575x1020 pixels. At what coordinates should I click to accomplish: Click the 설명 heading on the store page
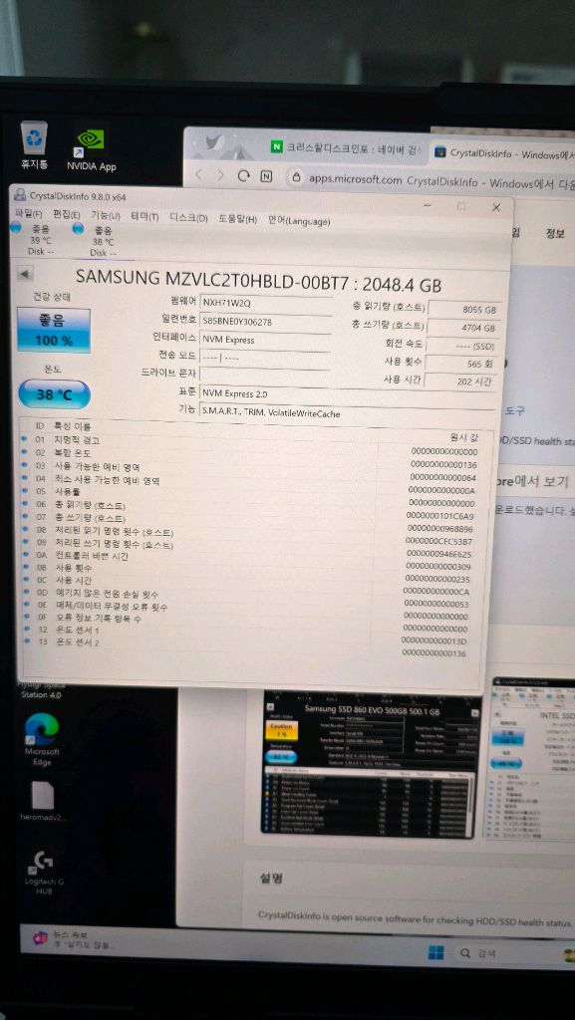pyautogui.click(x=271, y=879)
